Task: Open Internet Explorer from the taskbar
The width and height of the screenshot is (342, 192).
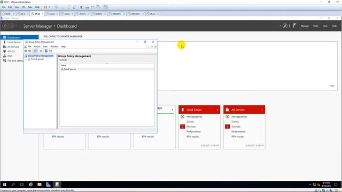Action: point(31,185)
